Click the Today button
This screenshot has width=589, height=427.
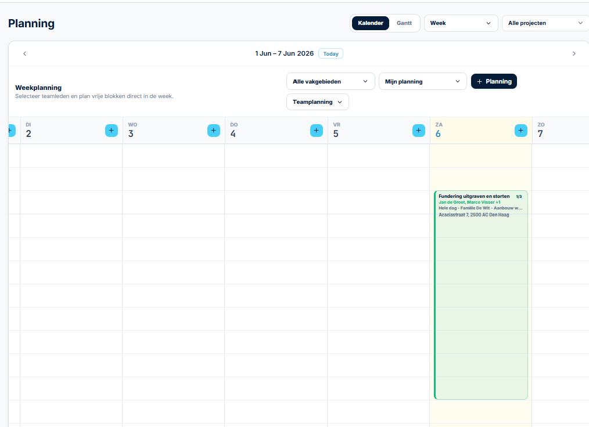(x=331, y=53)
